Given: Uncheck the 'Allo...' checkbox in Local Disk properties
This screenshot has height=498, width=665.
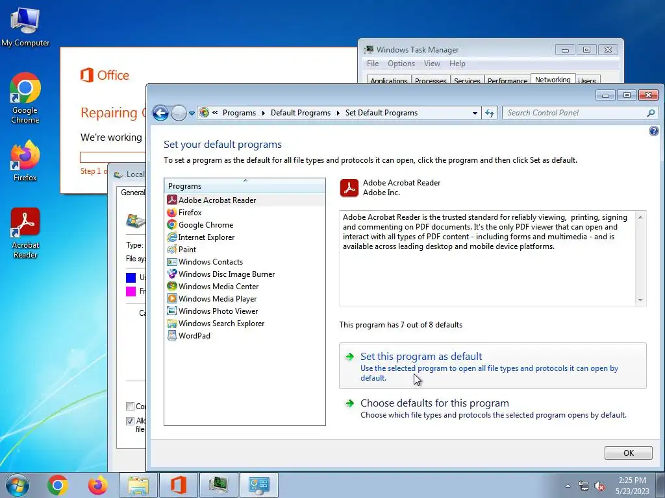Looking at the screenshot, I should (x=130, y=421).
